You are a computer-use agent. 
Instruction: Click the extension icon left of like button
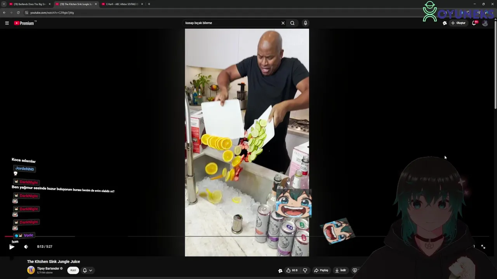pos(280,270)
